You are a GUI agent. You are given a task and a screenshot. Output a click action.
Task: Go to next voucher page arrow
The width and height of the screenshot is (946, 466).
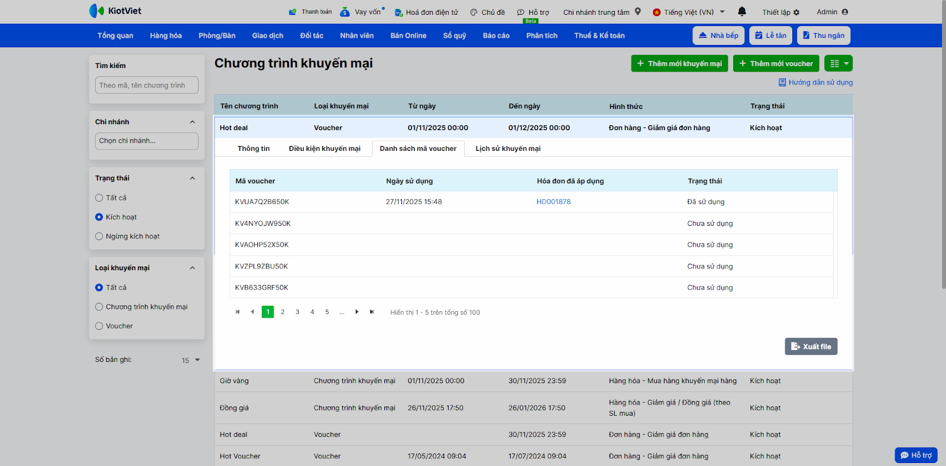coord(357,312)
